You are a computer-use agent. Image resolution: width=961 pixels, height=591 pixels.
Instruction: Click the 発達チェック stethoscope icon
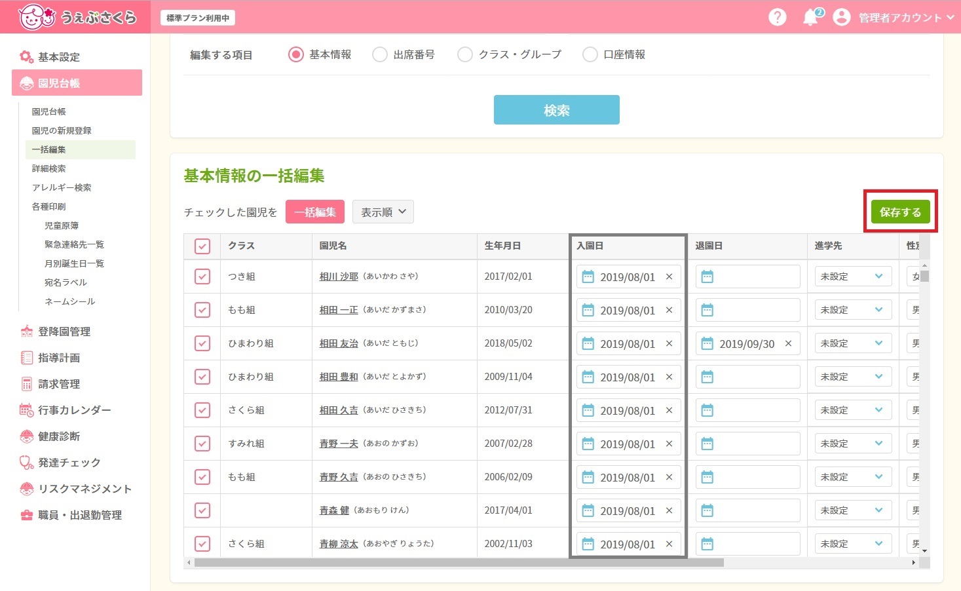click(26, 463)
